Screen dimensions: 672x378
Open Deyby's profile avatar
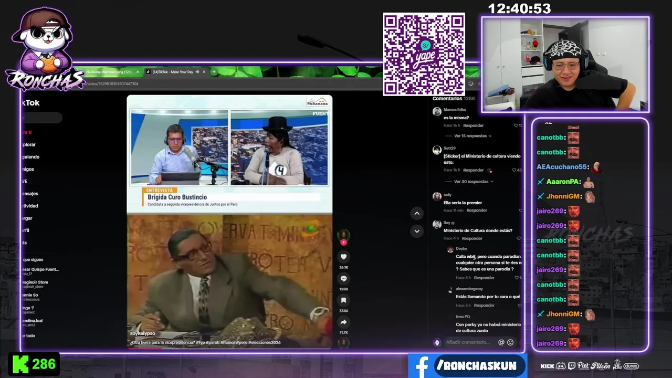450,250
